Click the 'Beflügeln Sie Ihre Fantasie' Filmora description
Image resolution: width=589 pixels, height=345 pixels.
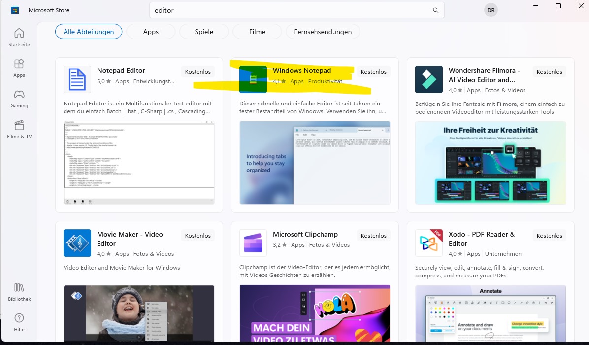click(490, 108)
